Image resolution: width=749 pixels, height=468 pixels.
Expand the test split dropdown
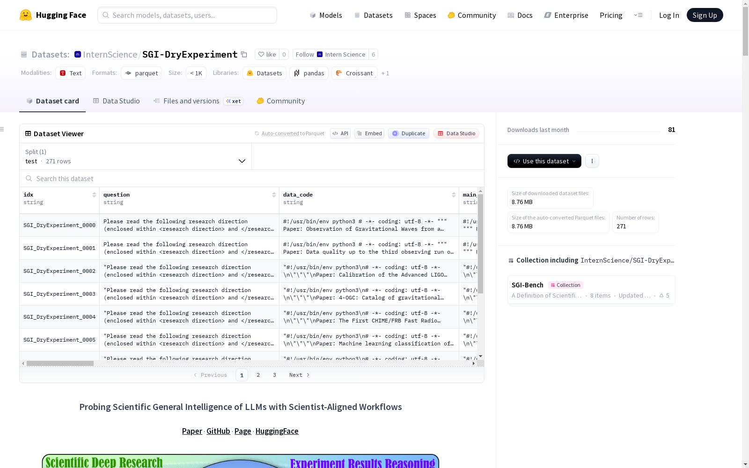coord(136,156)
